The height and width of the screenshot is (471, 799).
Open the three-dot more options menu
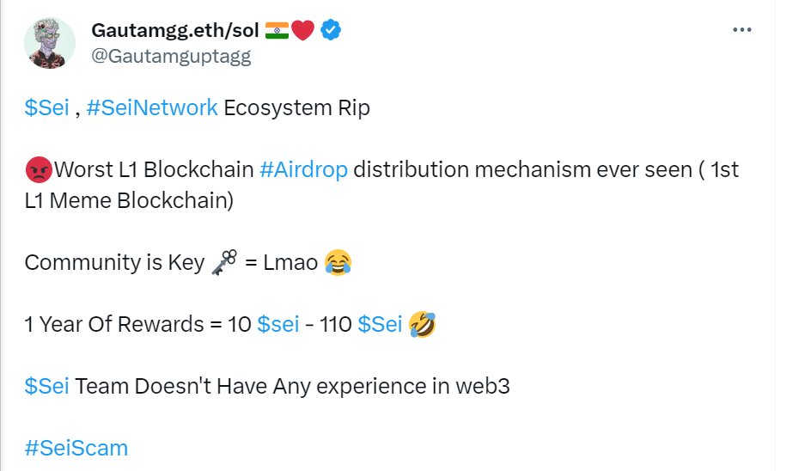coord(742,30)
